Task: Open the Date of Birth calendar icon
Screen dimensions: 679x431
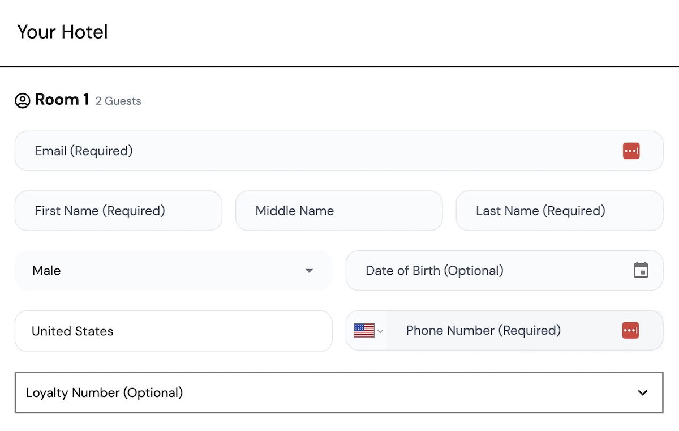Action: coord(641,270)
